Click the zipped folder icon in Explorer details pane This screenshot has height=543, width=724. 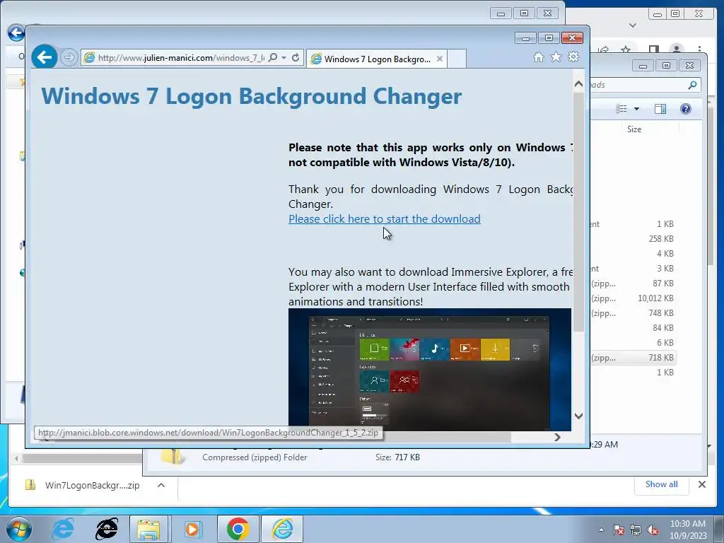[x=173, y=456]
